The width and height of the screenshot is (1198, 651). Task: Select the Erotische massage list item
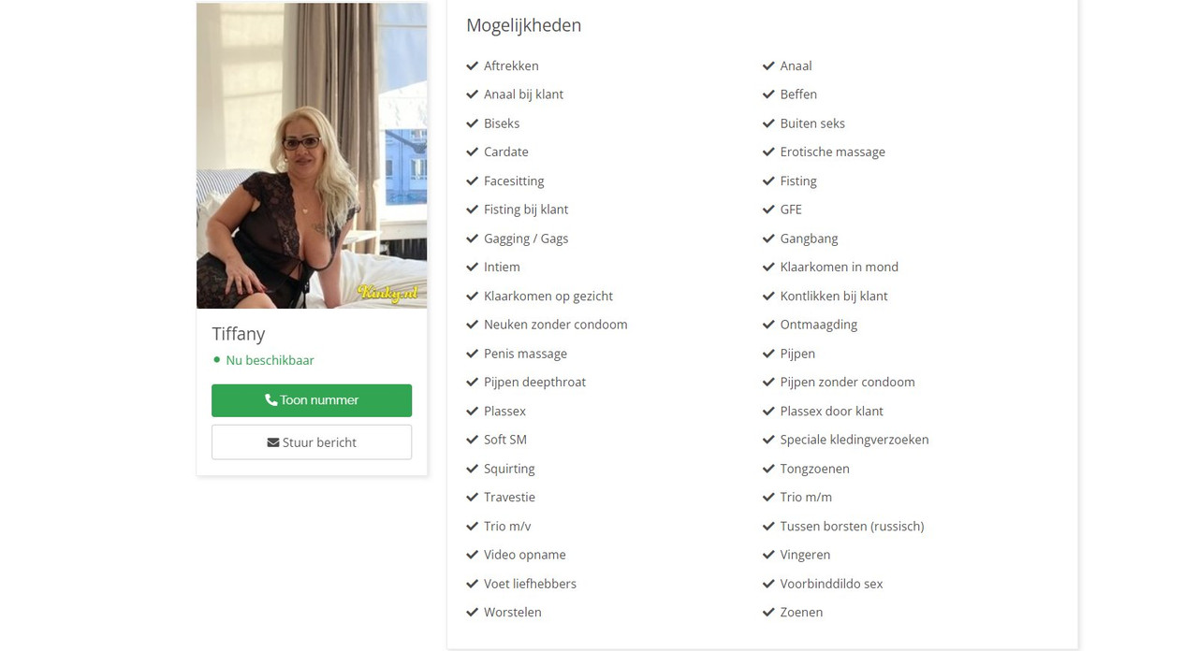(x=824, y=152)
